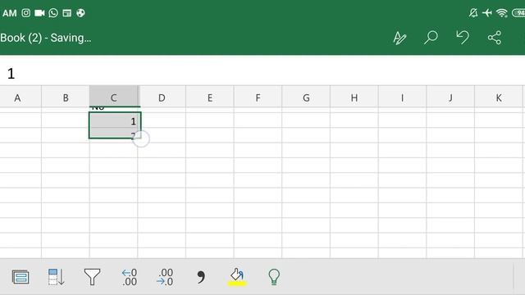This screenshot has width=525, height=295.
Task: Tap the airplane mode status icon
Action: pos(487,13)
